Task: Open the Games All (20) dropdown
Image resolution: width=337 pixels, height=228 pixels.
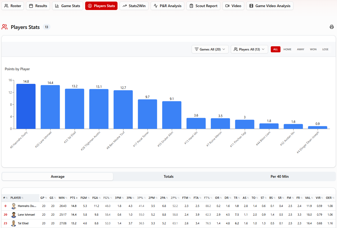Action: point(210,49)
